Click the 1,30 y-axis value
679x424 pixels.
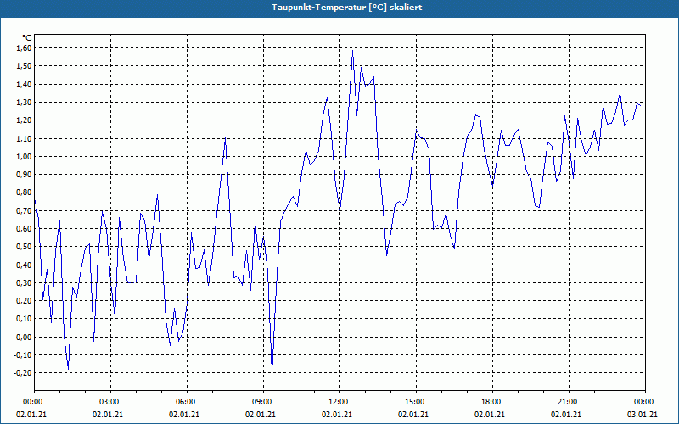click(x=24, y=102)
